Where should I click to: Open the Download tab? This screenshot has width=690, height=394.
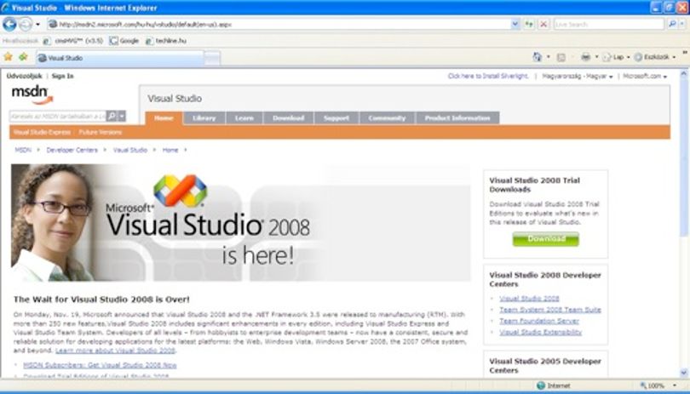tap(288, 117)
